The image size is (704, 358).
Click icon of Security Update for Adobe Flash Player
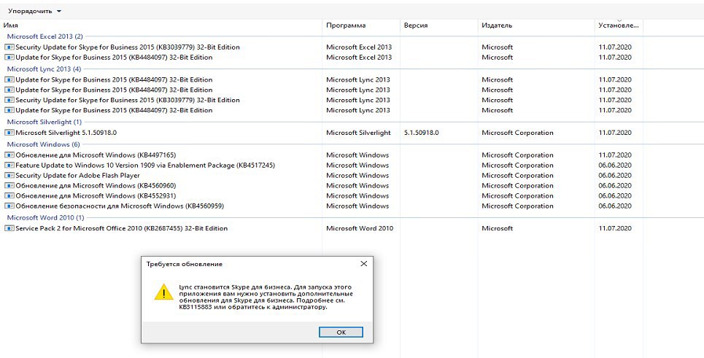9,176
